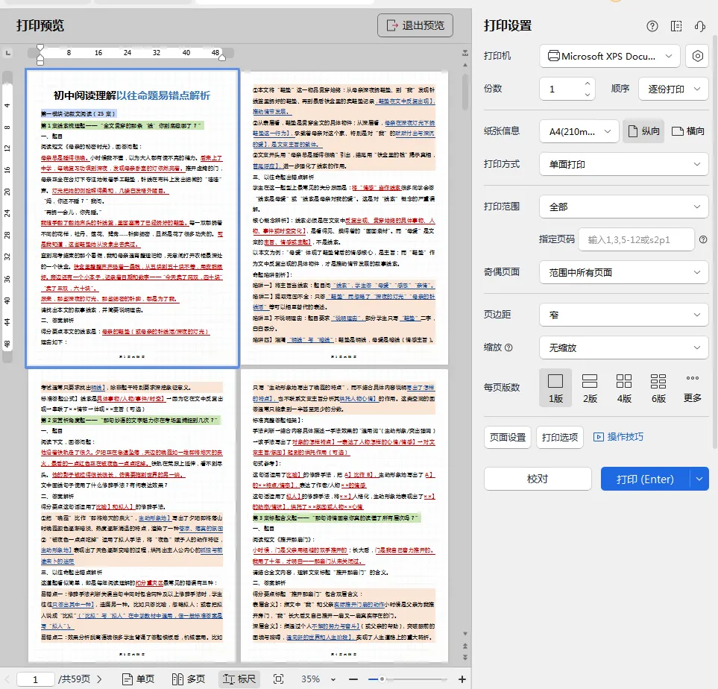Click the fit-to-window icon in status bar
The width and height of the screenshot is (718, 689).
click(279, 679)
